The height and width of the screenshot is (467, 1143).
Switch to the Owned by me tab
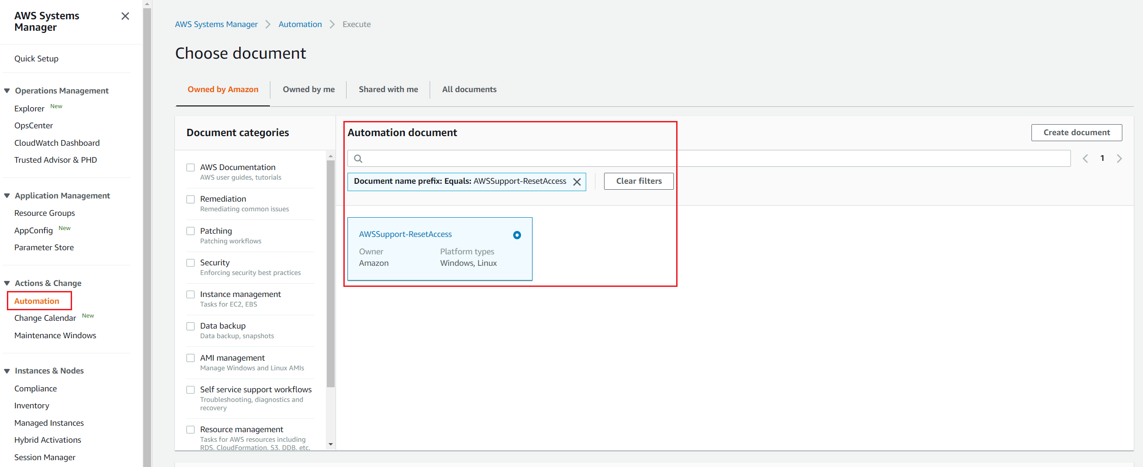point(308,89)
